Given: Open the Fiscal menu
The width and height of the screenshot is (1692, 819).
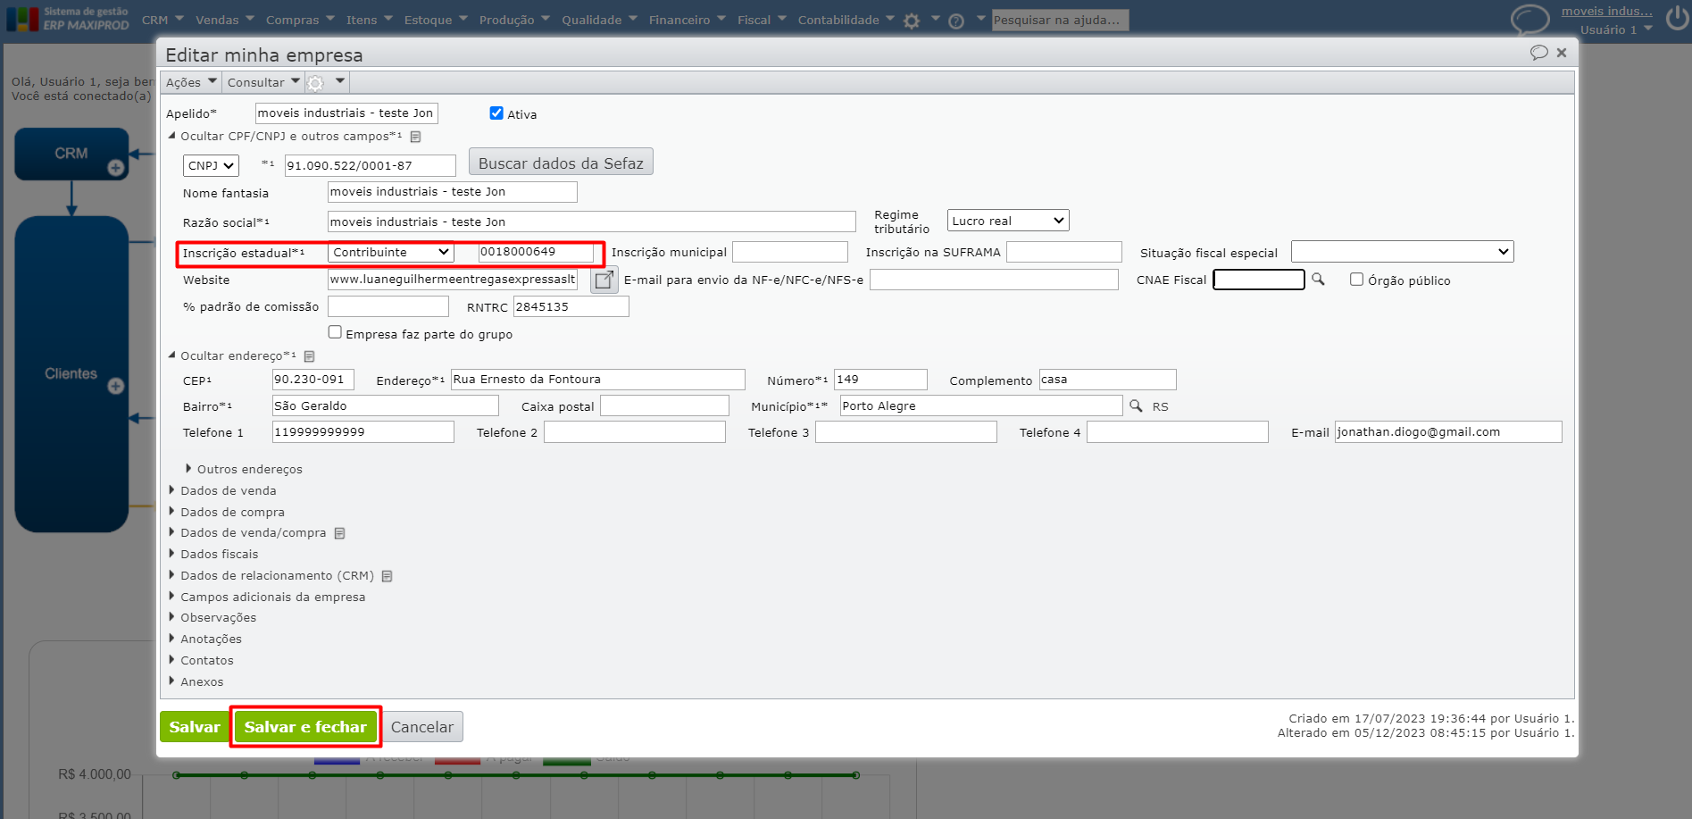Looking at the screenshot, I should 762,20.
